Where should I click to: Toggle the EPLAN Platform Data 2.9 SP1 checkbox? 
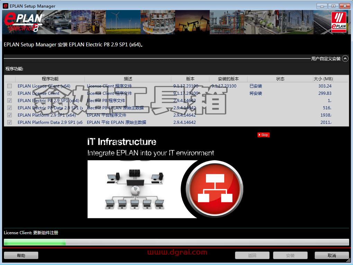coord(9,122)
